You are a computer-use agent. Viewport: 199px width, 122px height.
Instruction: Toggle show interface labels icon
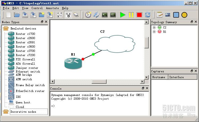(60, 15)
